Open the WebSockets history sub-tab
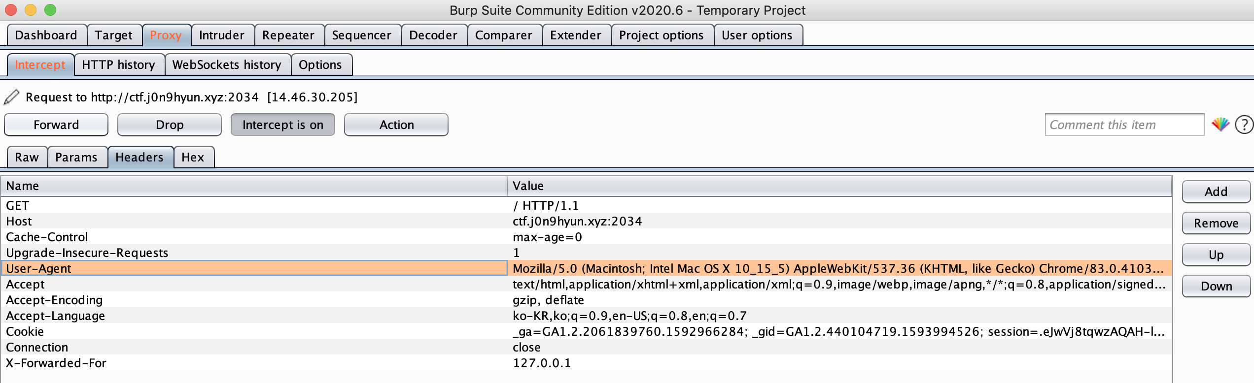Image resolution: width=1254 pixels, height=383 pixels. coord(227,64)
